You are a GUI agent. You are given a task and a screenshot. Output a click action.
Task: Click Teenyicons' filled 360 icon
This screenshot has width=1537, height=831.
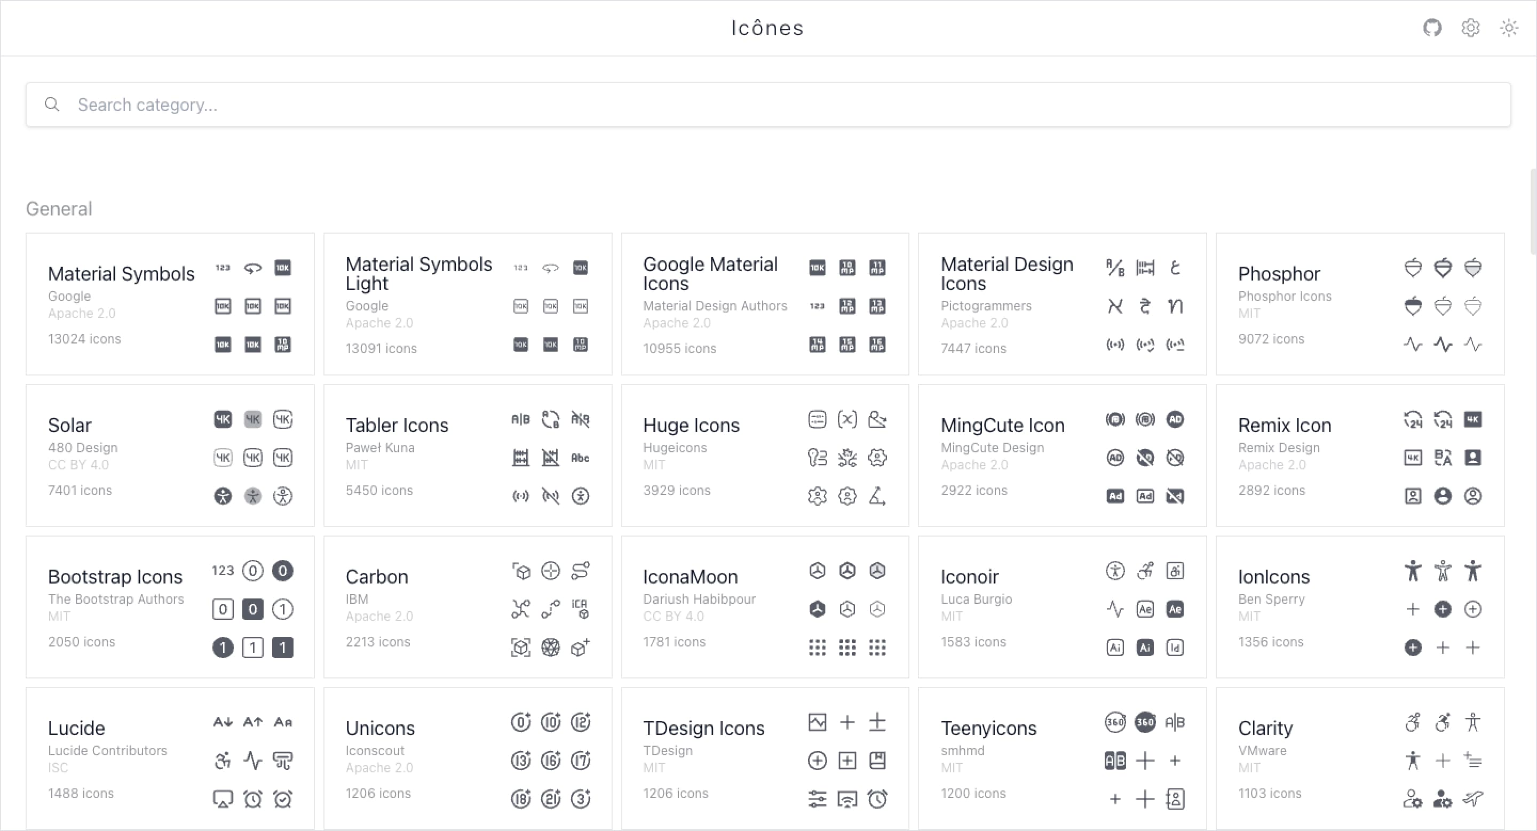pos(1144,723)
